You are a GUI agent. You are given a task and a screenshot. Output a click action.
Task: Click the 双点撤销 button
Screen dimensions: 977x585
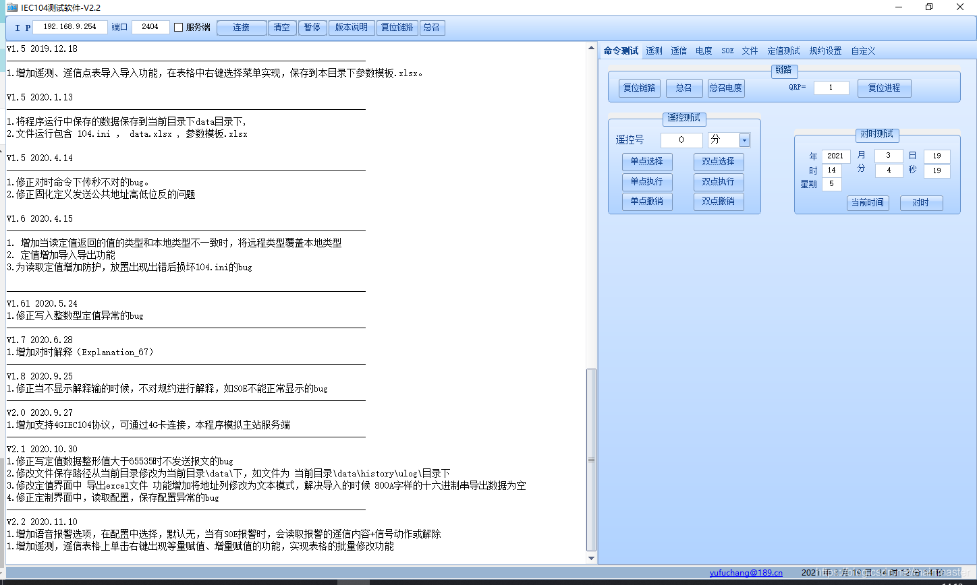click(719, 202)
